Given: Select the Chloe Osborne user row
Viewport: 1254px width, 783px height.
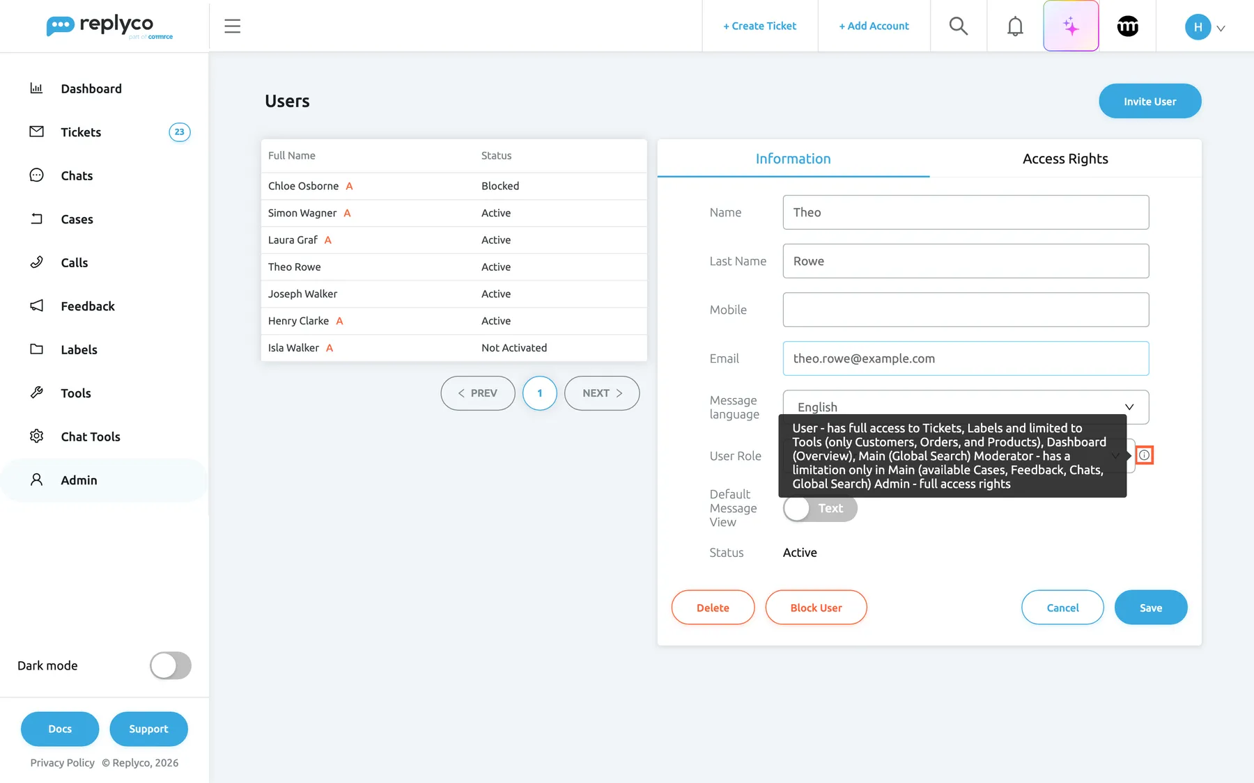Looking at the screenshot, I should [x=454, y=186].
